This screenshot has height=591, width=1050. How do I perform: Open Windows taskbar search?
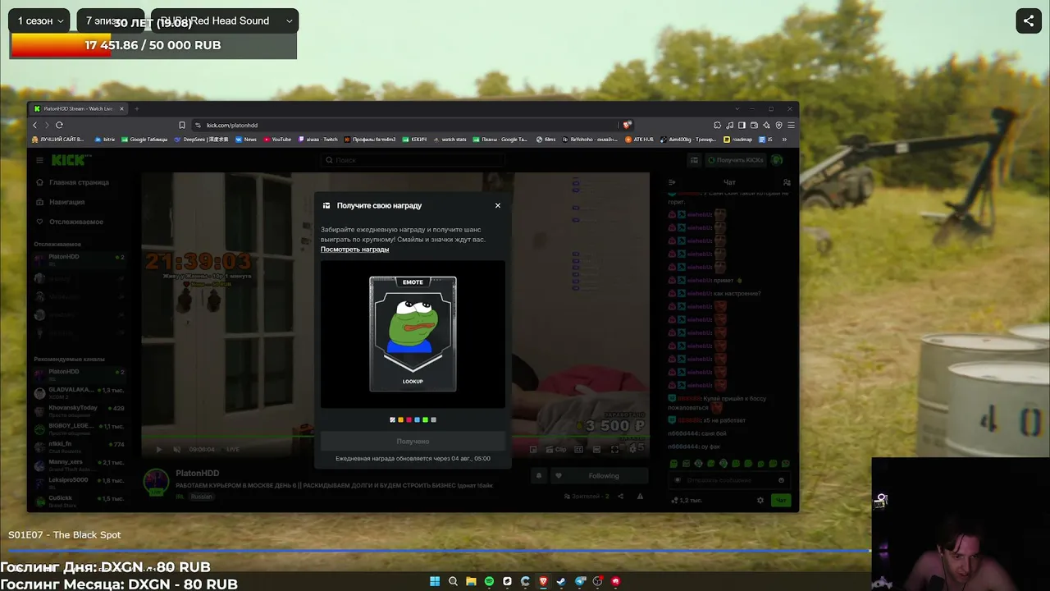453,581
